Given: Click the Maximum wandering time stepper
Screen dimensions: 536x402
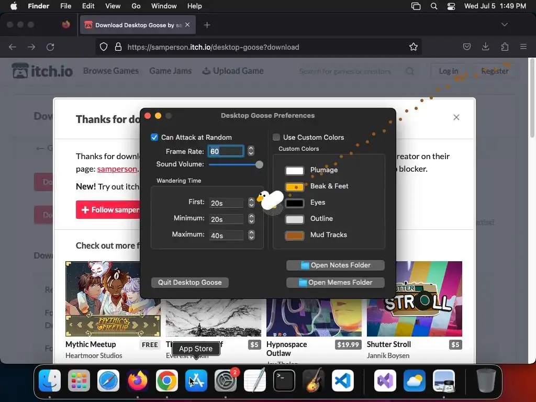Looking at the screenshot, I should tap(251, 235).
